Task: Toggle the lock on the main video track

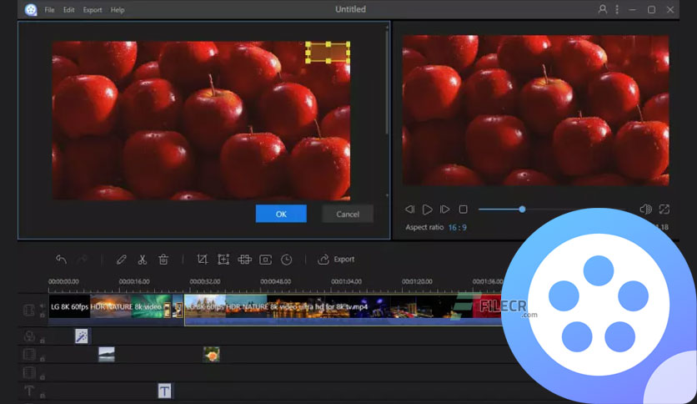Action: [43, 315]
